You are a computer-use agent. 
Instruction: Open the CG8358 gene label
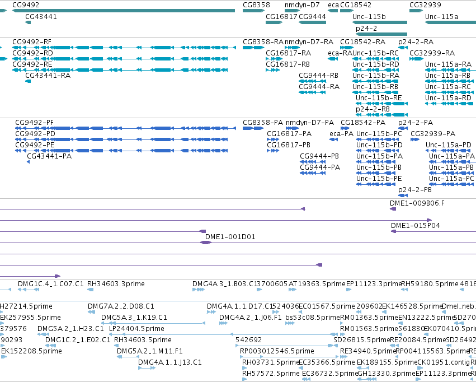tap(256, 5)
